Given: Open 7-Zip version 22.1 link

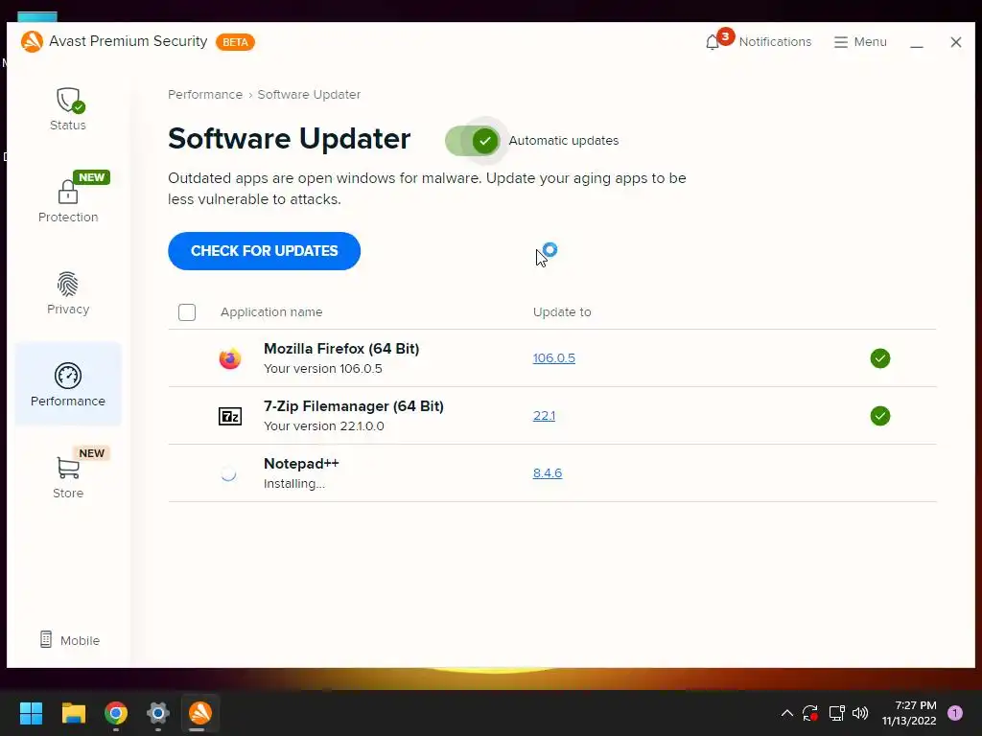Looking at the screenshot, I should (544, 416).
